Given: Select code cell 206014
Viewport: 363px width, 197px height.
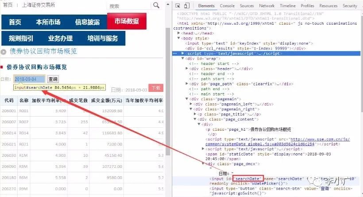Looking at the screenshot, I should [x=9, y=133].
